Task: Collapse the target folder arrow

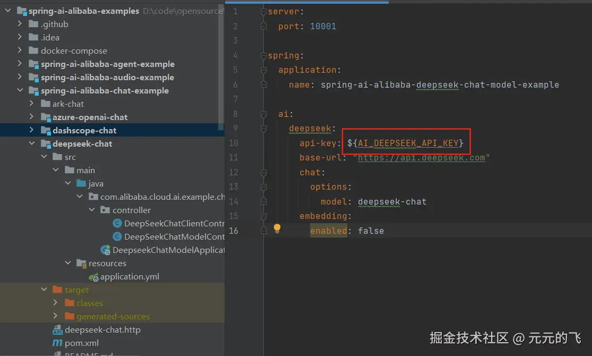Action: pyautogui.click(x=44, y=290)
